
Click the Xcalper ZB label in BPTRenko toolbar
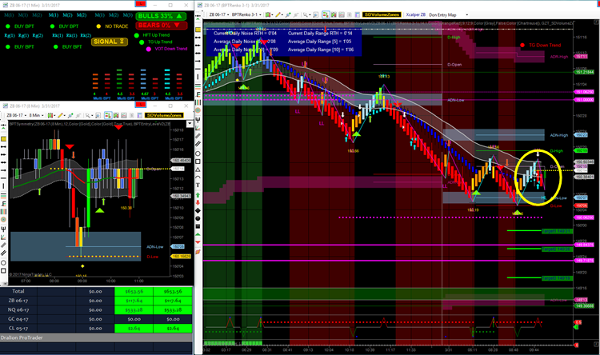point(415,14)
